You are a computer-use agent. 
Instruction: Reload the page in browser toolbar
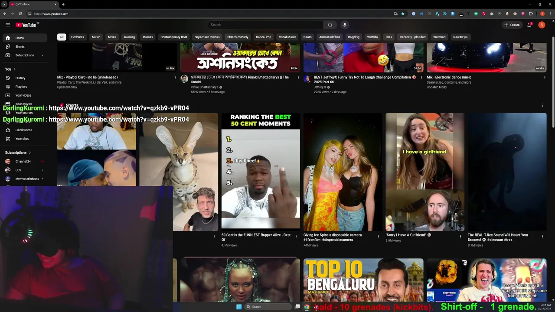tap(20, 13)
